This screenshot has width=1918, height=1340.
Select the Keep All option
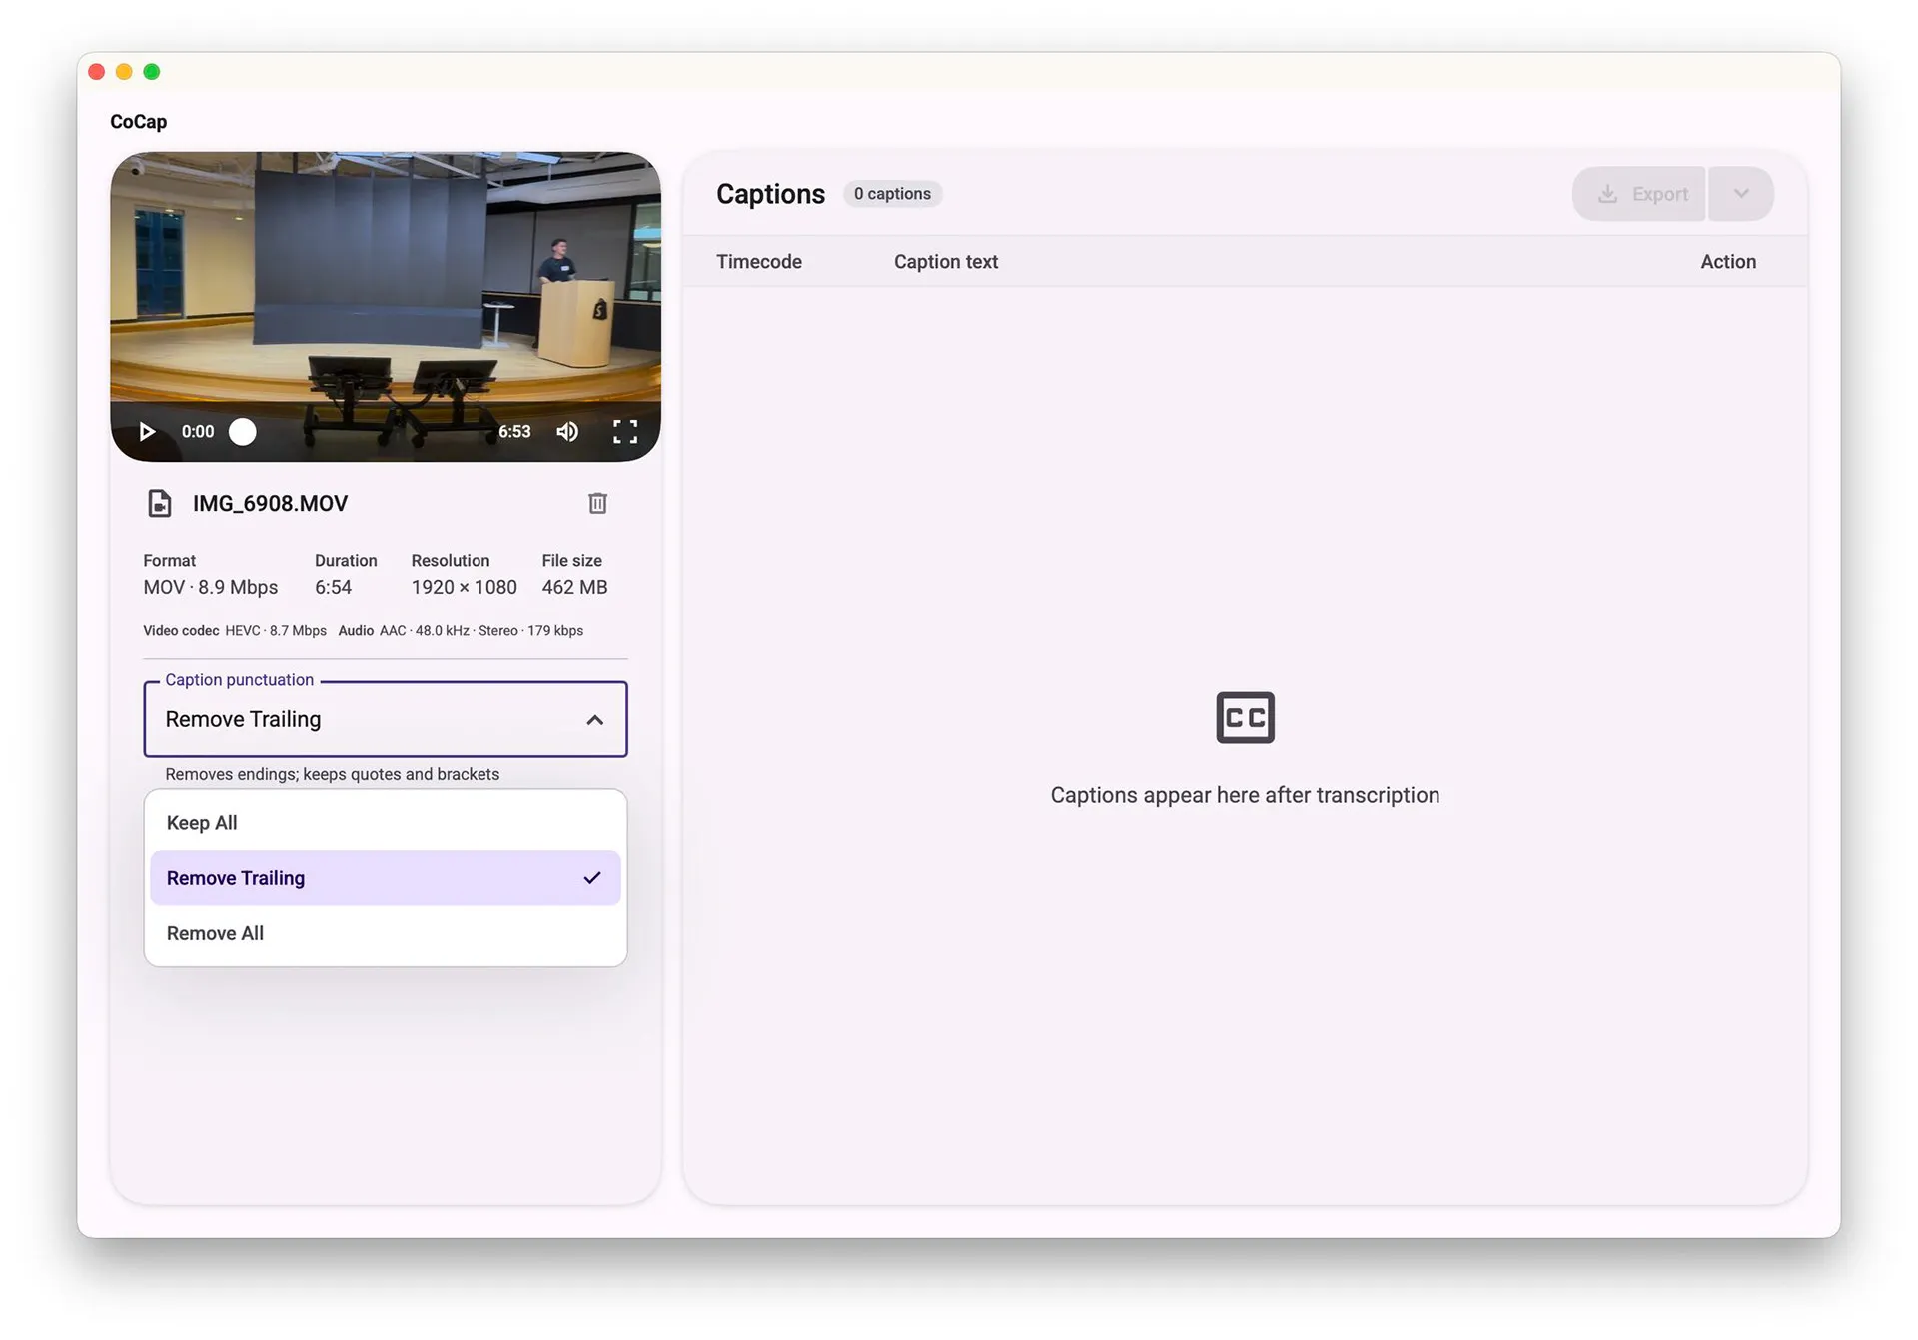pos(386,823)
